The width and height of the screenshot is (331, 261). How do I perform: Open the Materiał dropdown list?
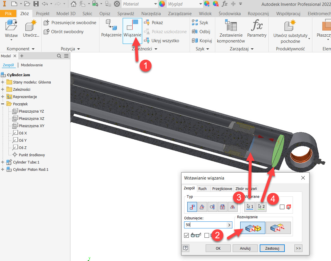pyautogui.click(x=155, y=4)
